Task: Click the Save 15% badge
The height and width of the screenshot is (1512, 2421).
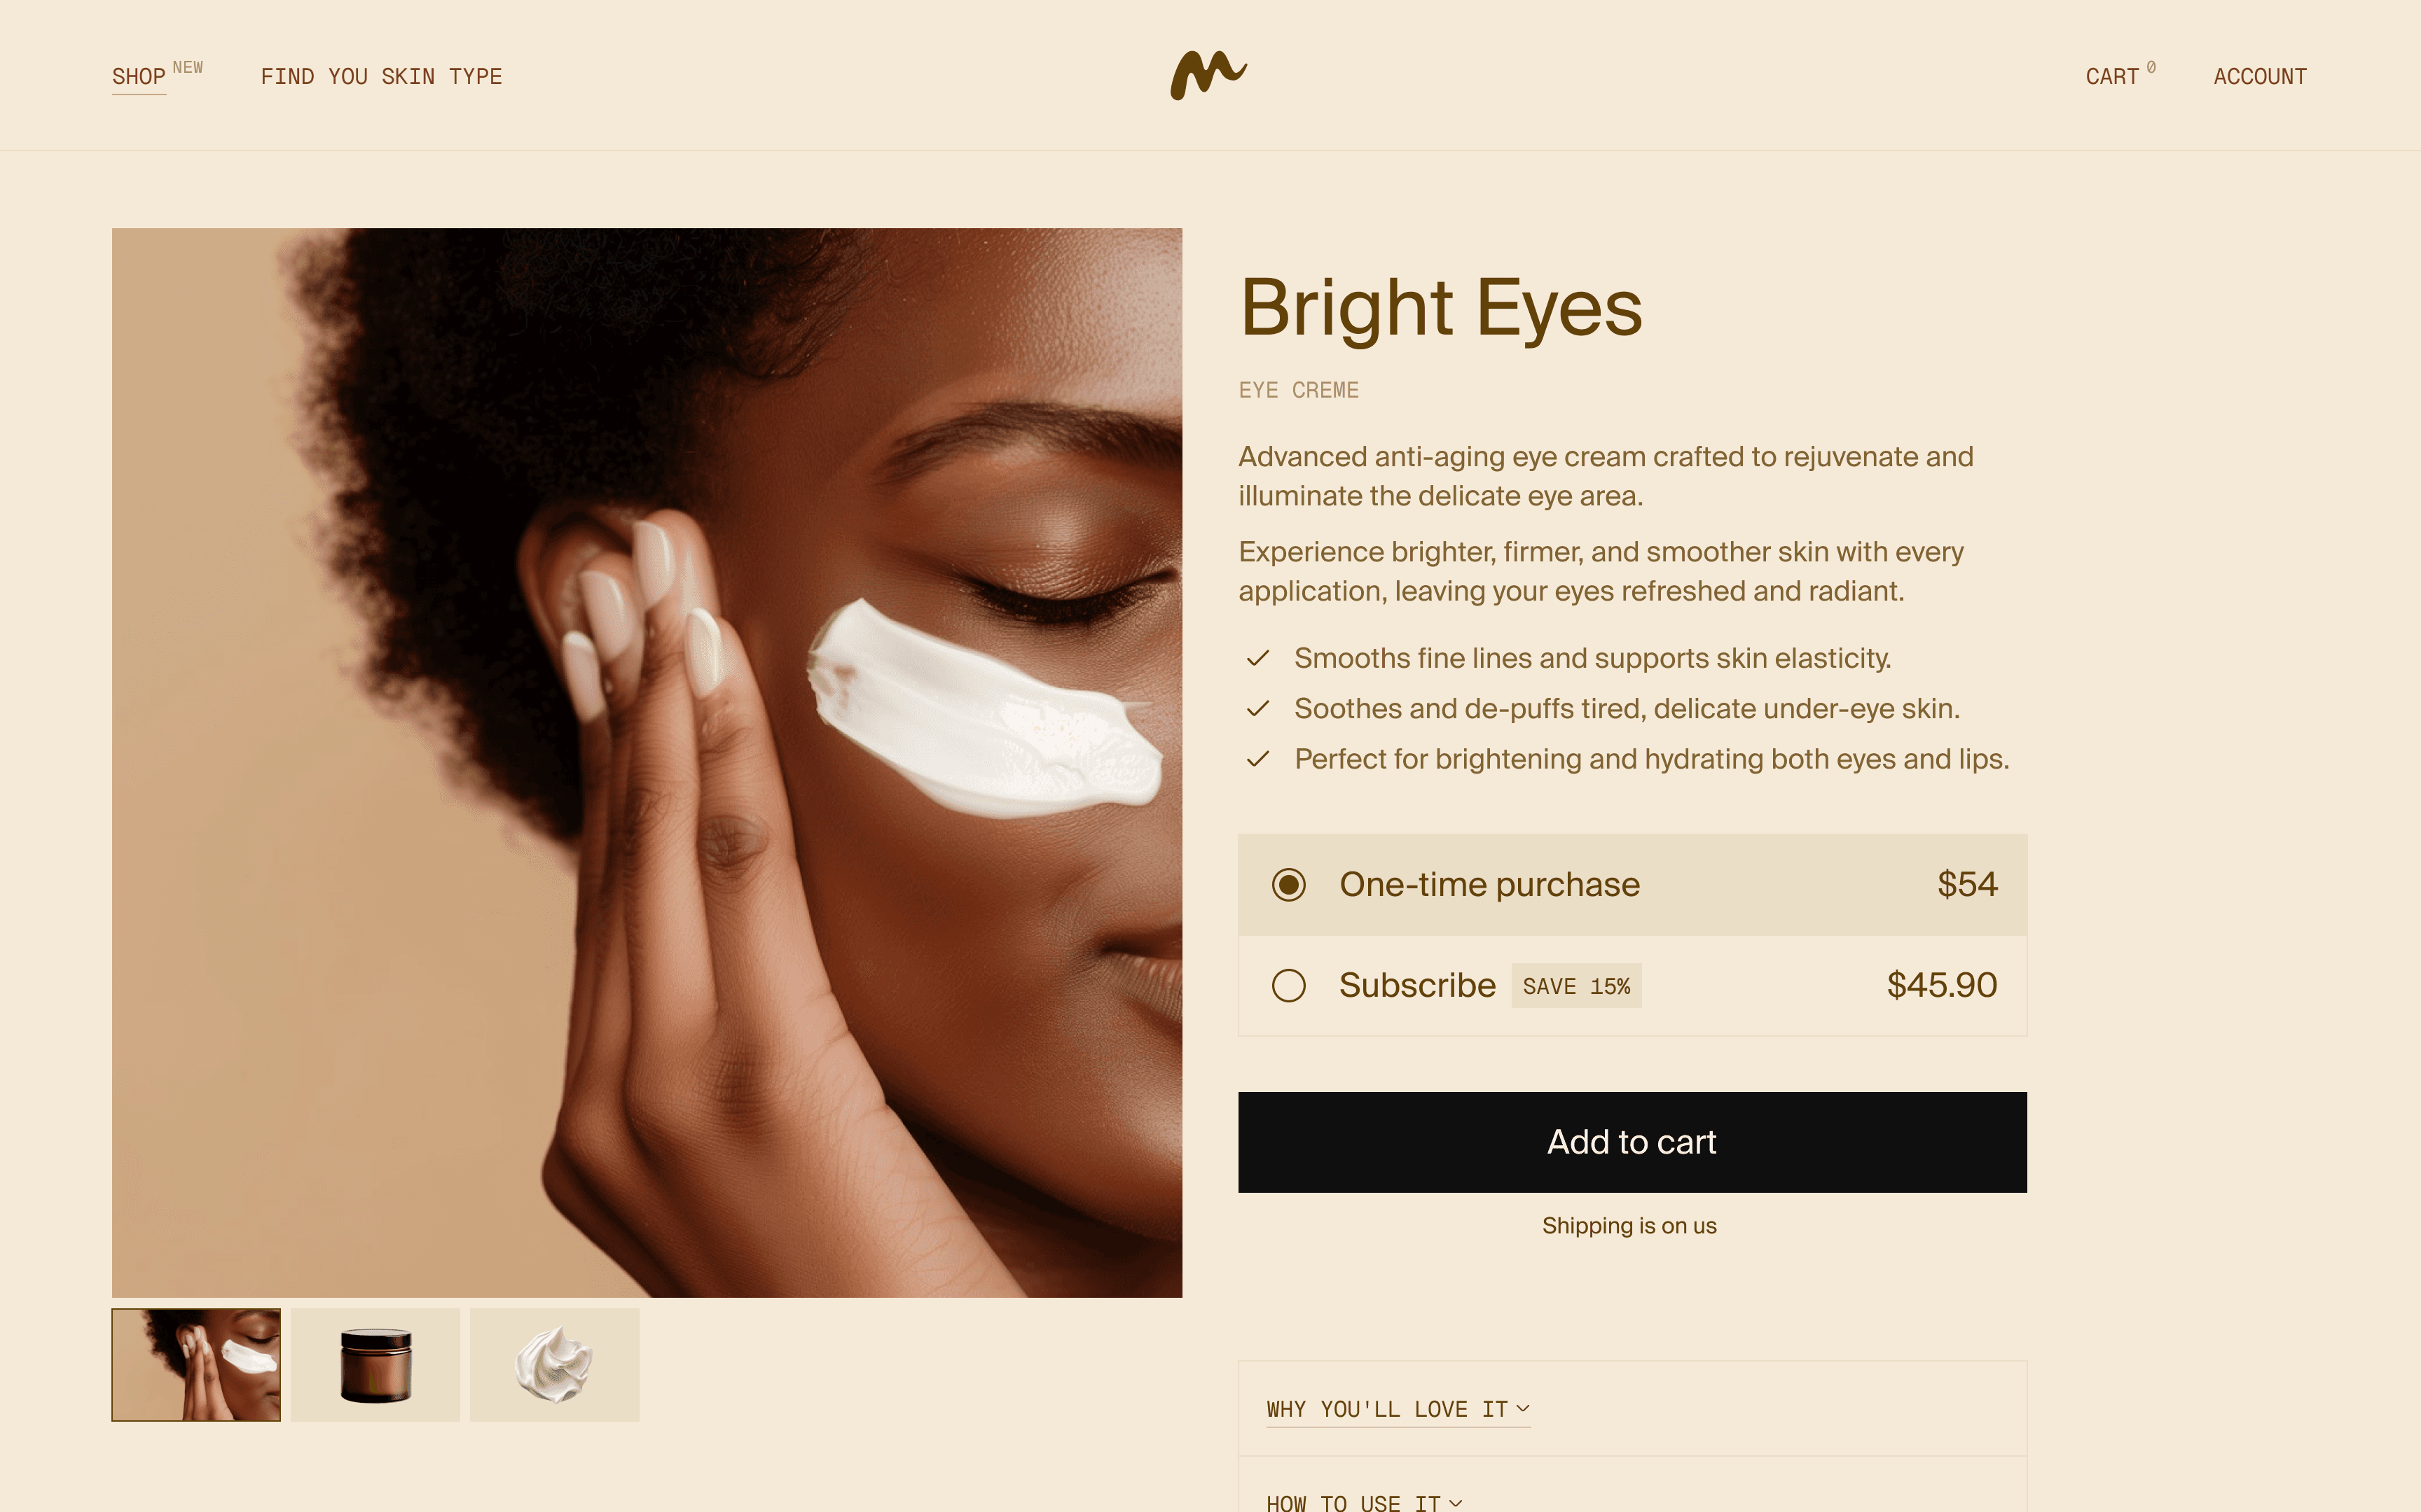Action: pyautogui.click(x=1575, y=986)
